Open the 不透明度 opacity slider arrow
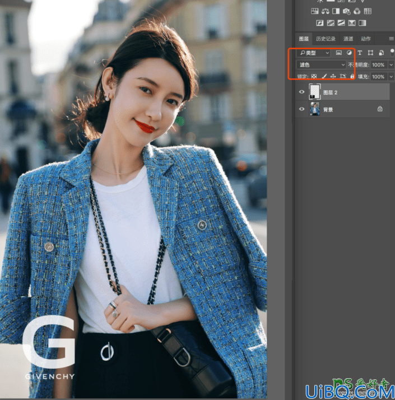 [x=391, y=65]
